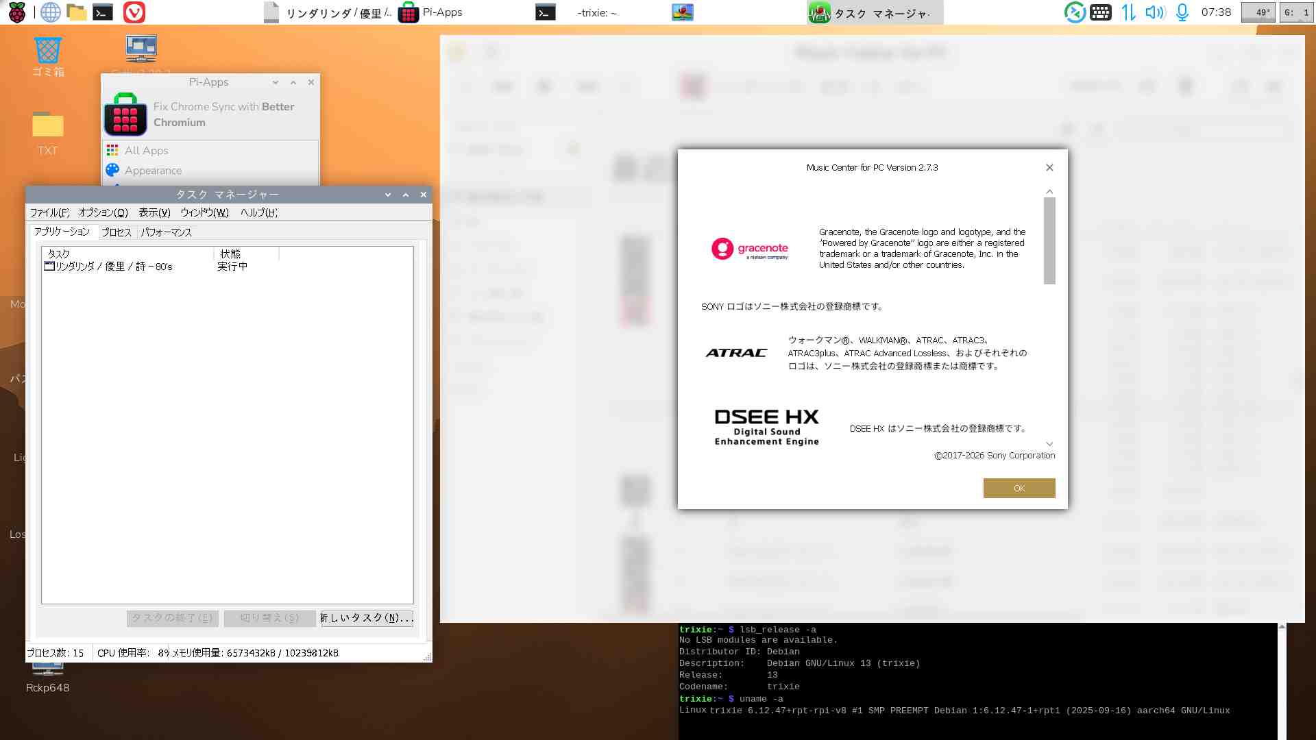The width and height of the screenshot is (1316, 740).
Task: Open the on-screen keyboard tray icon
Action: [1101, 12]
